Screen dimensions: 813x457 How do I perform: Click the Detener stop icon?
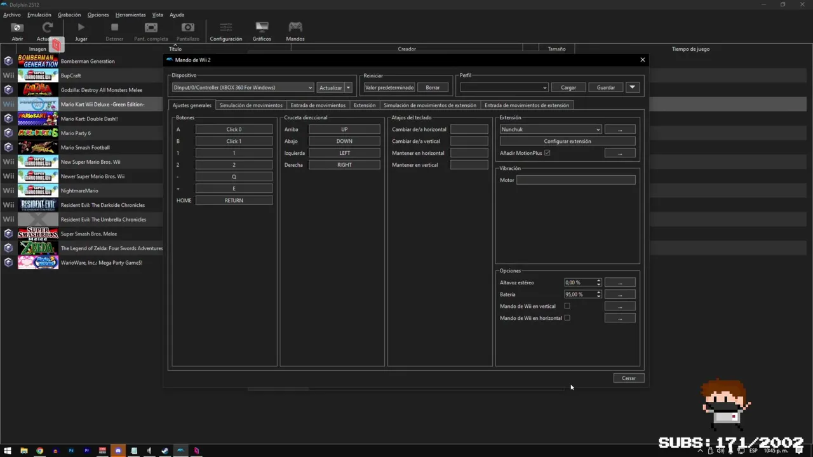pos(114,27)
